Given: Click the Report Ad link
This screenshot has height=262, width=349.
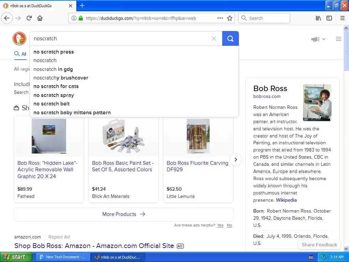Looking at the screenshot, I should (59, 237).
